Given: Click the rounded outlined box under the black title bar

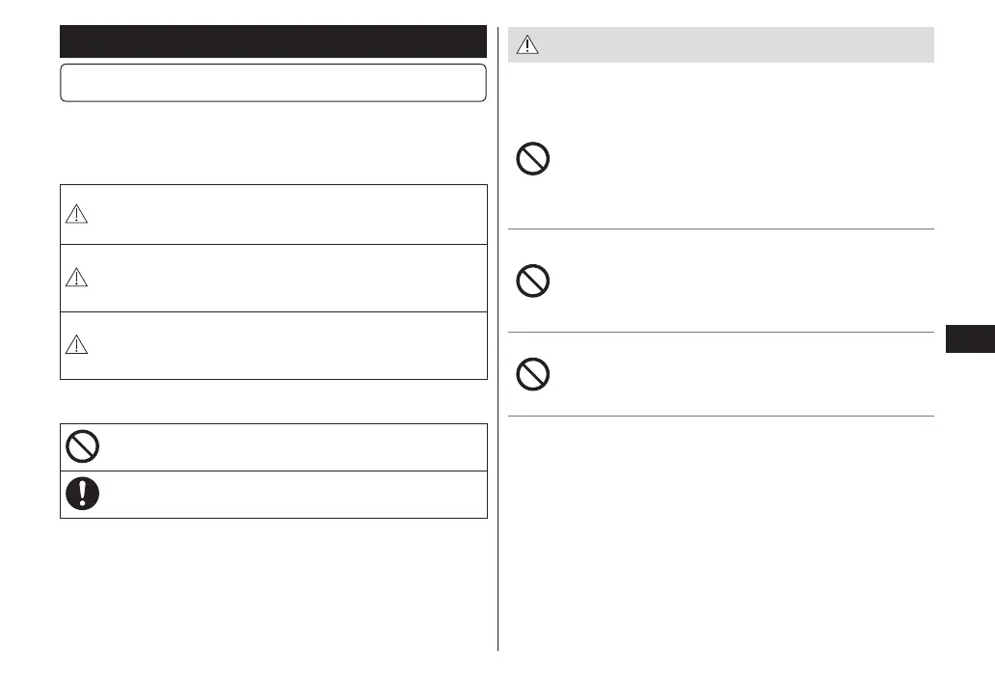Looking at the screenshot, I should click(273, 83).
